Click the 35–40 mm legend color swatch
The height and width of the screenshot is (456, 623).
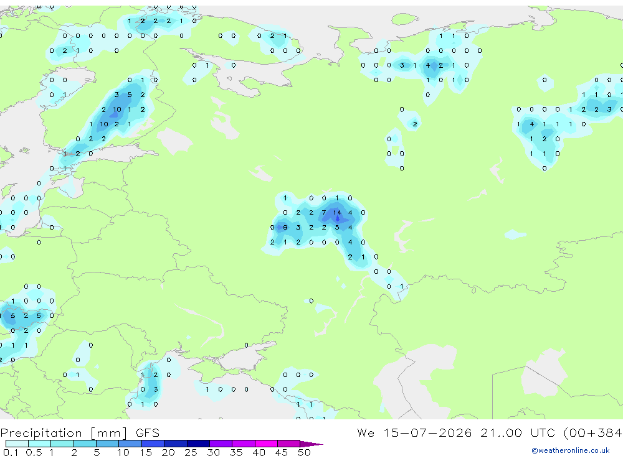[x=244, y=444]
